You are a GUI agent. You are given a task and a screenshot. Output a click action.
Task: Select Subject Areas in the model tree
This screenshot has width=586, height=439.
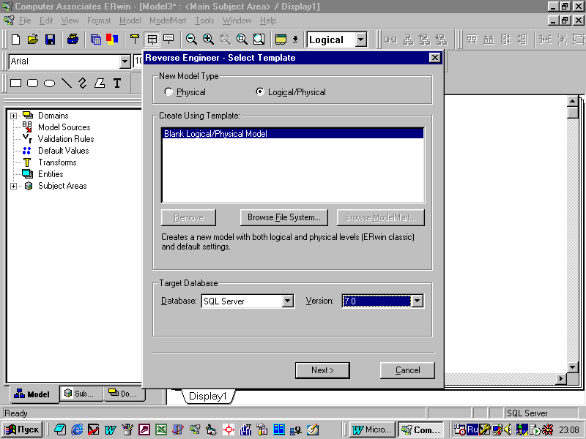[x=62, y=186]
